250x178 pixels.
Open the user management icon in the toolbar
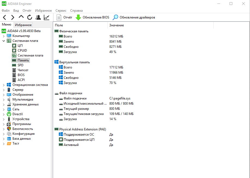(x=38, y=17)
